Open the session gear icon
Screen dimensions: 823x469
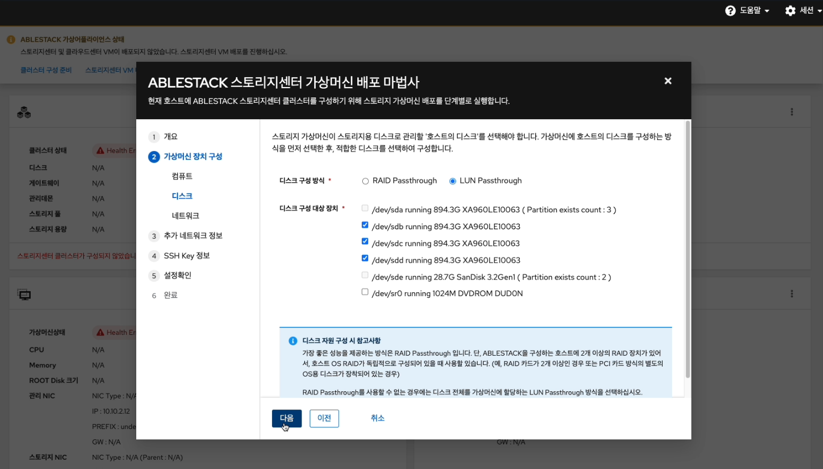(790, 11)
